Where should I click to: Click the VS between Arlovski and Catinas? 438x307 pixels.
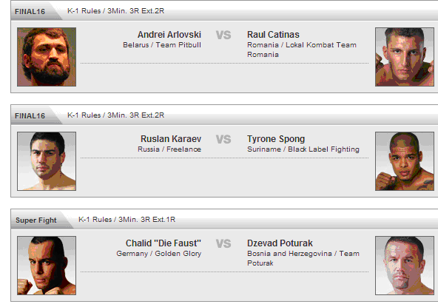[x=223, y=35]
